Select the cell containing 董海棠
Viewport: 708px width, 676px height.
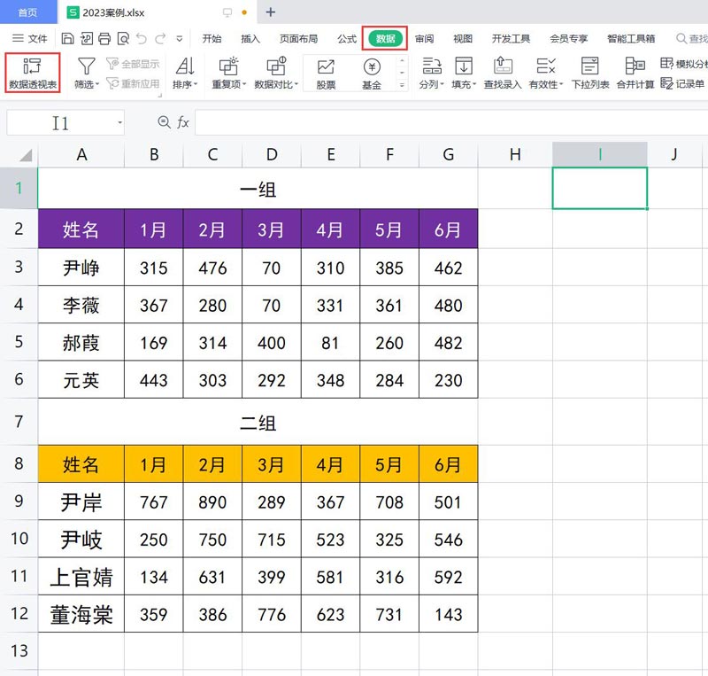point(81,614)
